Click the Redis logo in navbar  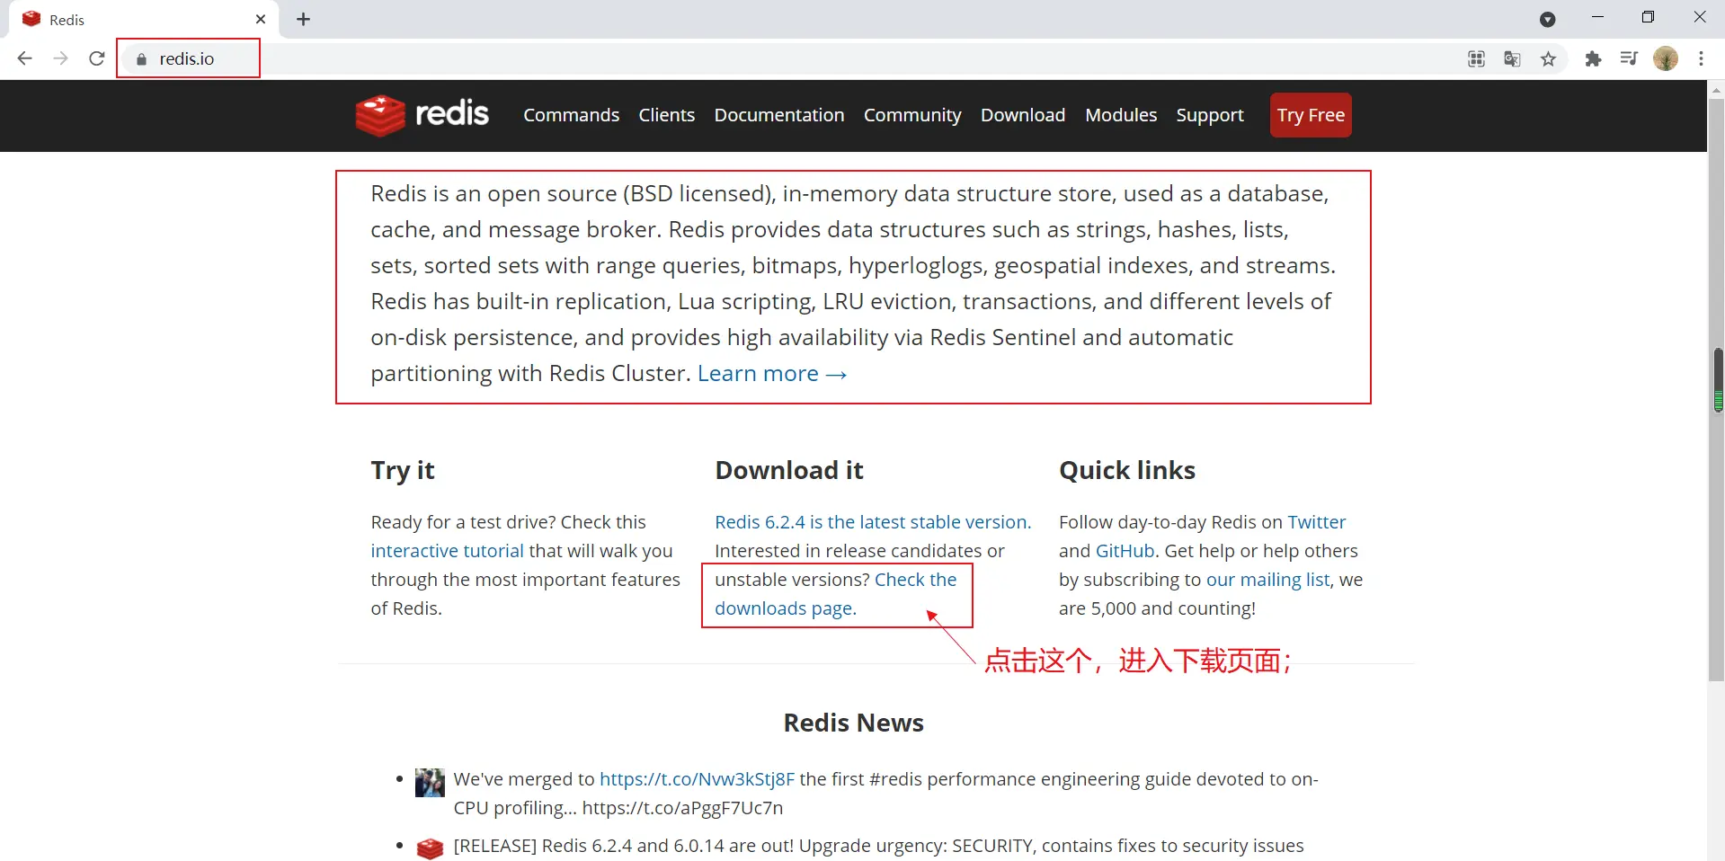coord(422,115)
